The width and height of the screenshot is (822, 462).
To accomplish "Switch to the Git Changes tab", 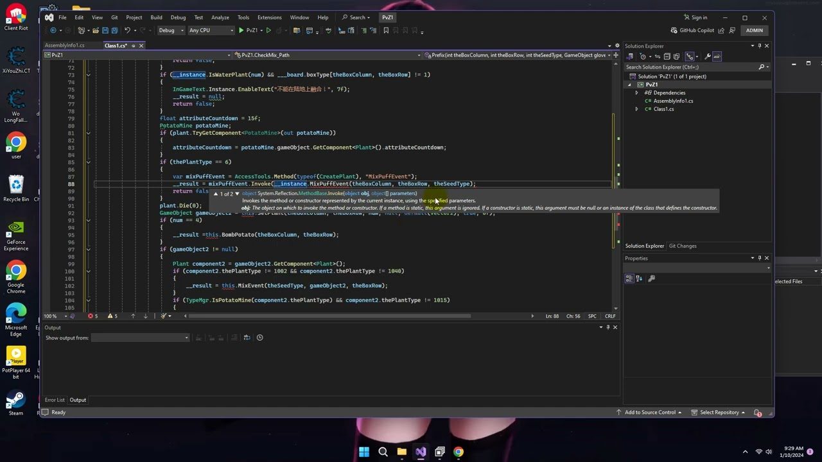I will click(683, 246).
